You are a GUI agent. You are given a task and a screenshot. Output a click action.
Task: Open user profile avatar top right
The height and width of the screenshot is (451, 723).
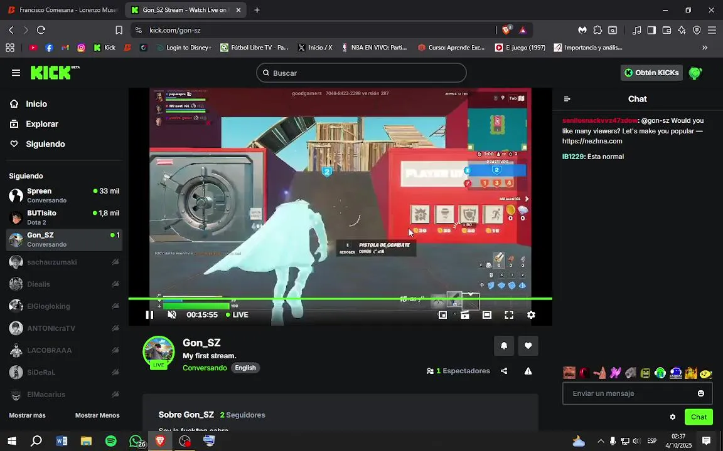(x=695, y=73)
